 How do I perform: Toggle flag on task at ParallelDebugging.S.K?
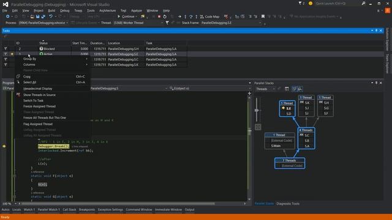coord(6,65)
